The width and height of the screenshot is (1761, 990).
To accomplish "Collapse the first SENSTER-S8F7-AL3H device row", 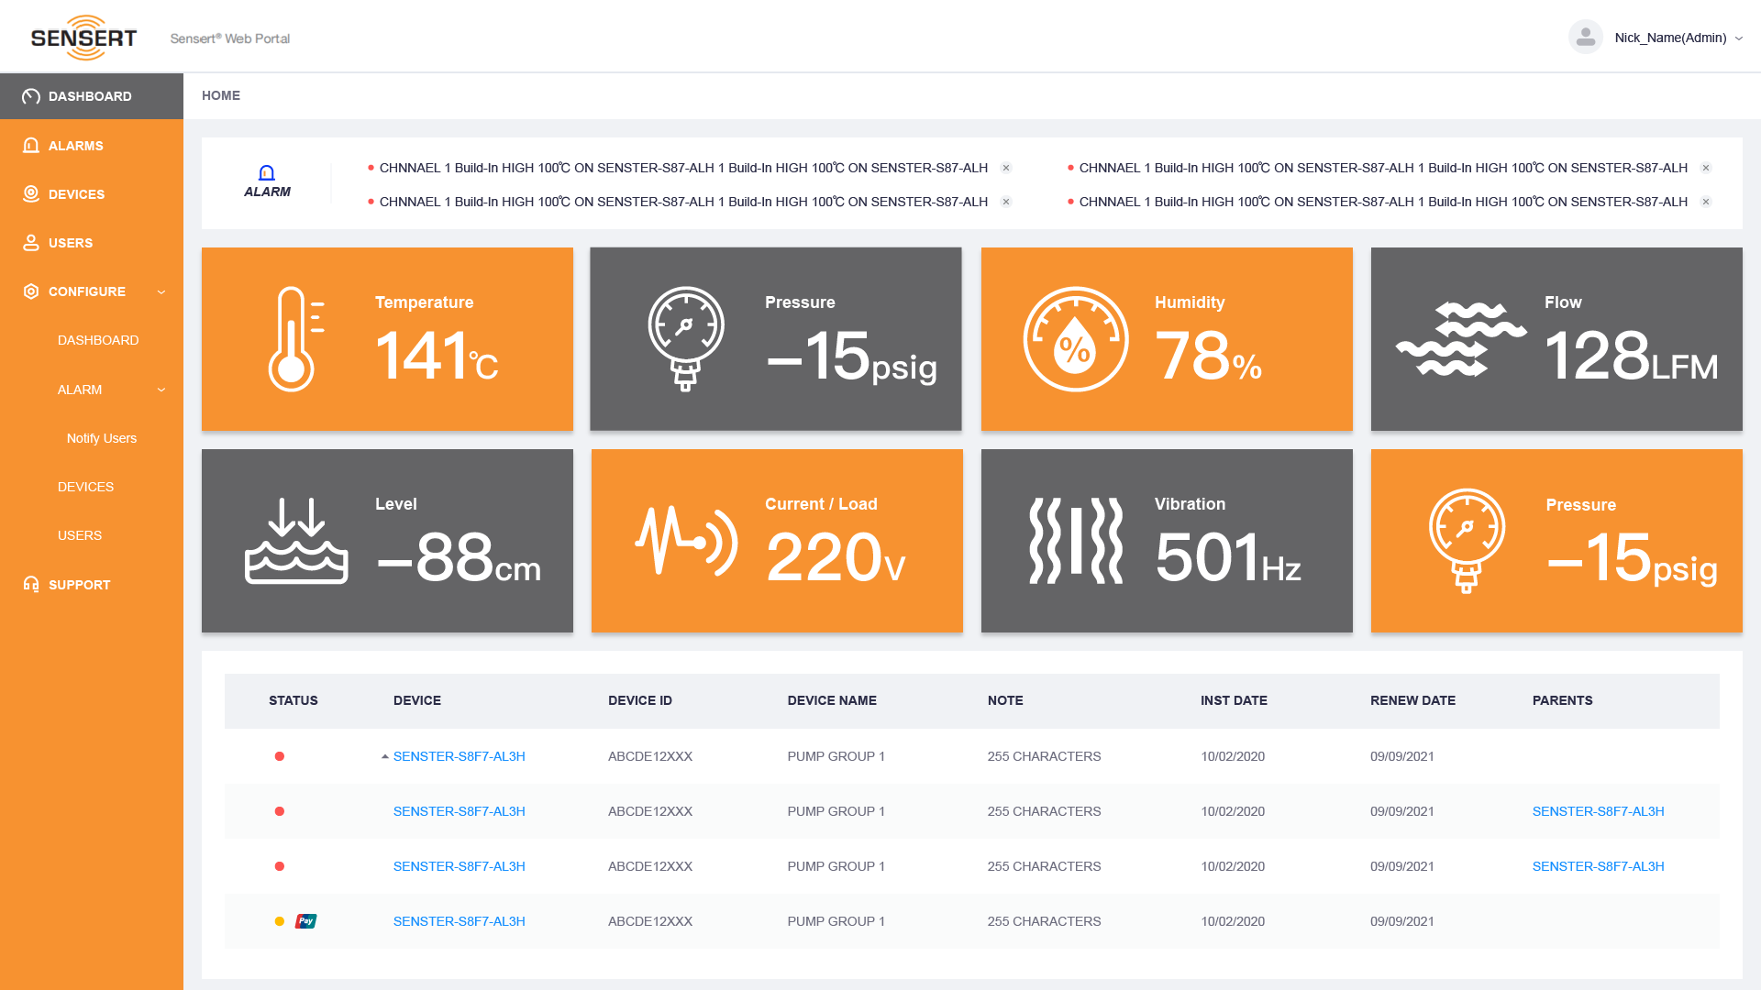I will pyautogui.click(x=385, y=757).
